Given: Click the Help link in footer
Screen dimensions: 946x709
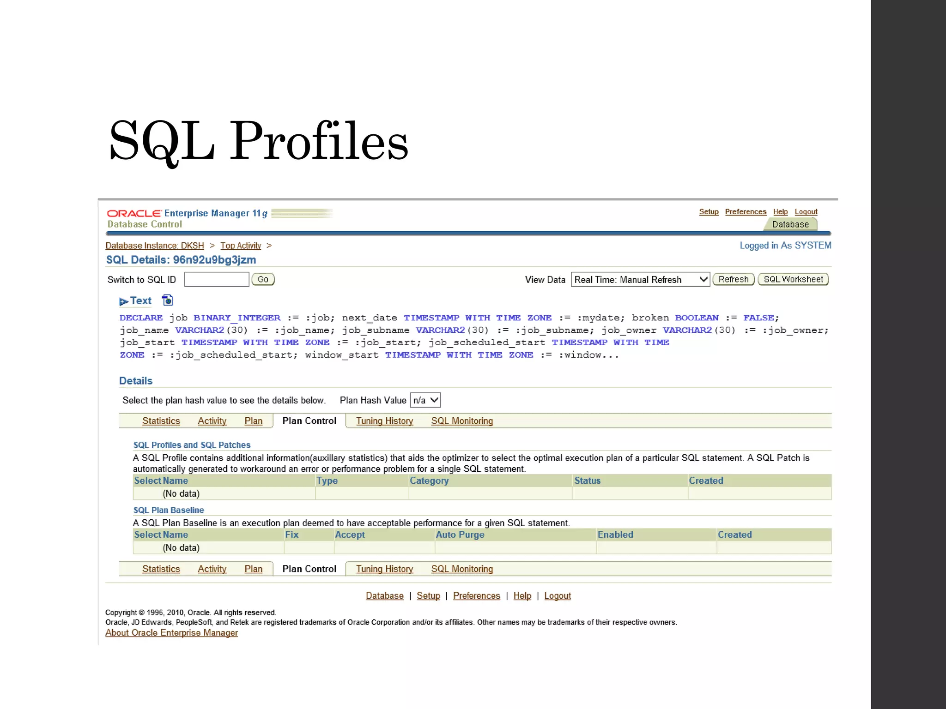Looking at the screenshot, I should [x=522, y=596].
